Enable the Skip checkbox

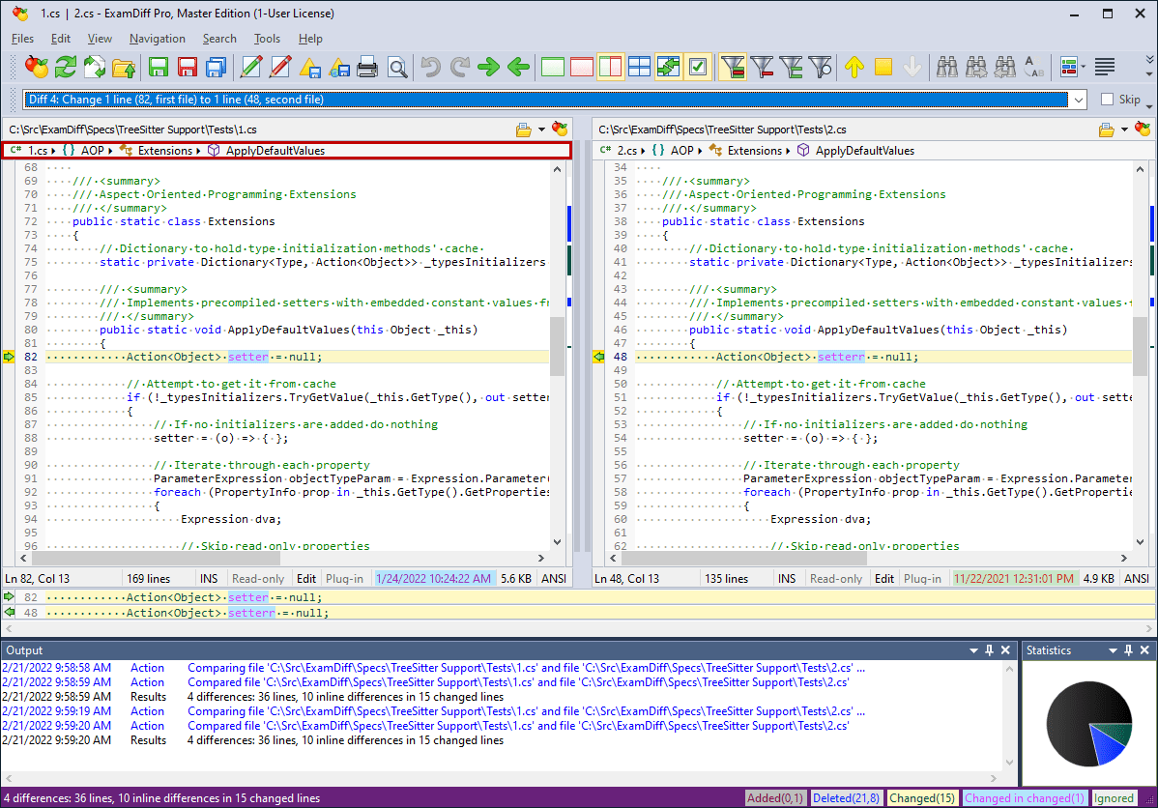tap(1108, 100)
